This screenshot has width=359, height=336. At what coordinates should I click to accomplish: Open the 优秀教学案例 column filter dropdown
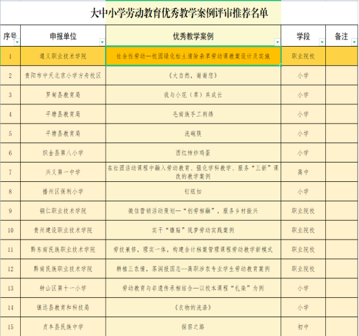(x=277, y=42)
